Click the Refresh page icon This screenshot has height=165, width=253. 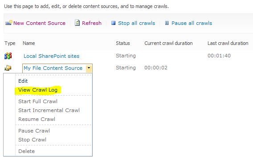tap(77, 23)
